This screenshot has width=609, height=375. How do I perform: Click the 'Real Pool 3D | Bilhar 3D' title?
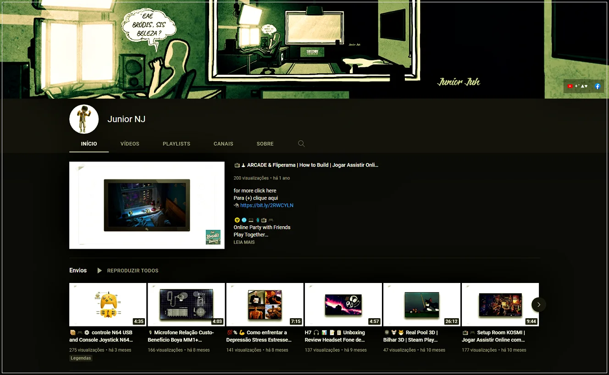pyautogui.click(x=411, y=336)
